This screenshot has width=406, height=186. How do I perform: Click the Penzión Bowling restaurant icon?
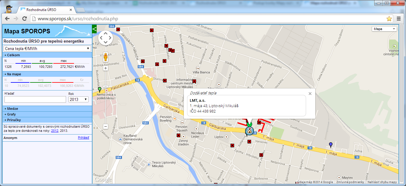pos(174,118)
